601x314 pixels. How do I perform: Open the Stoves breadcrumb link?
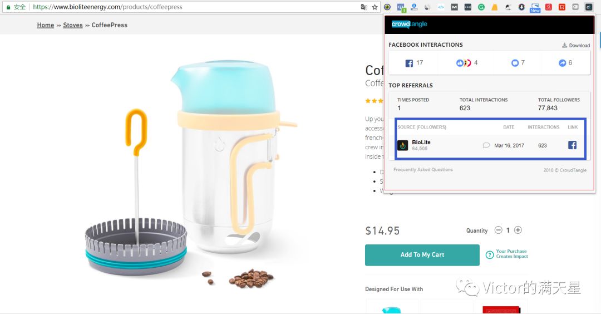coord(73,25)
